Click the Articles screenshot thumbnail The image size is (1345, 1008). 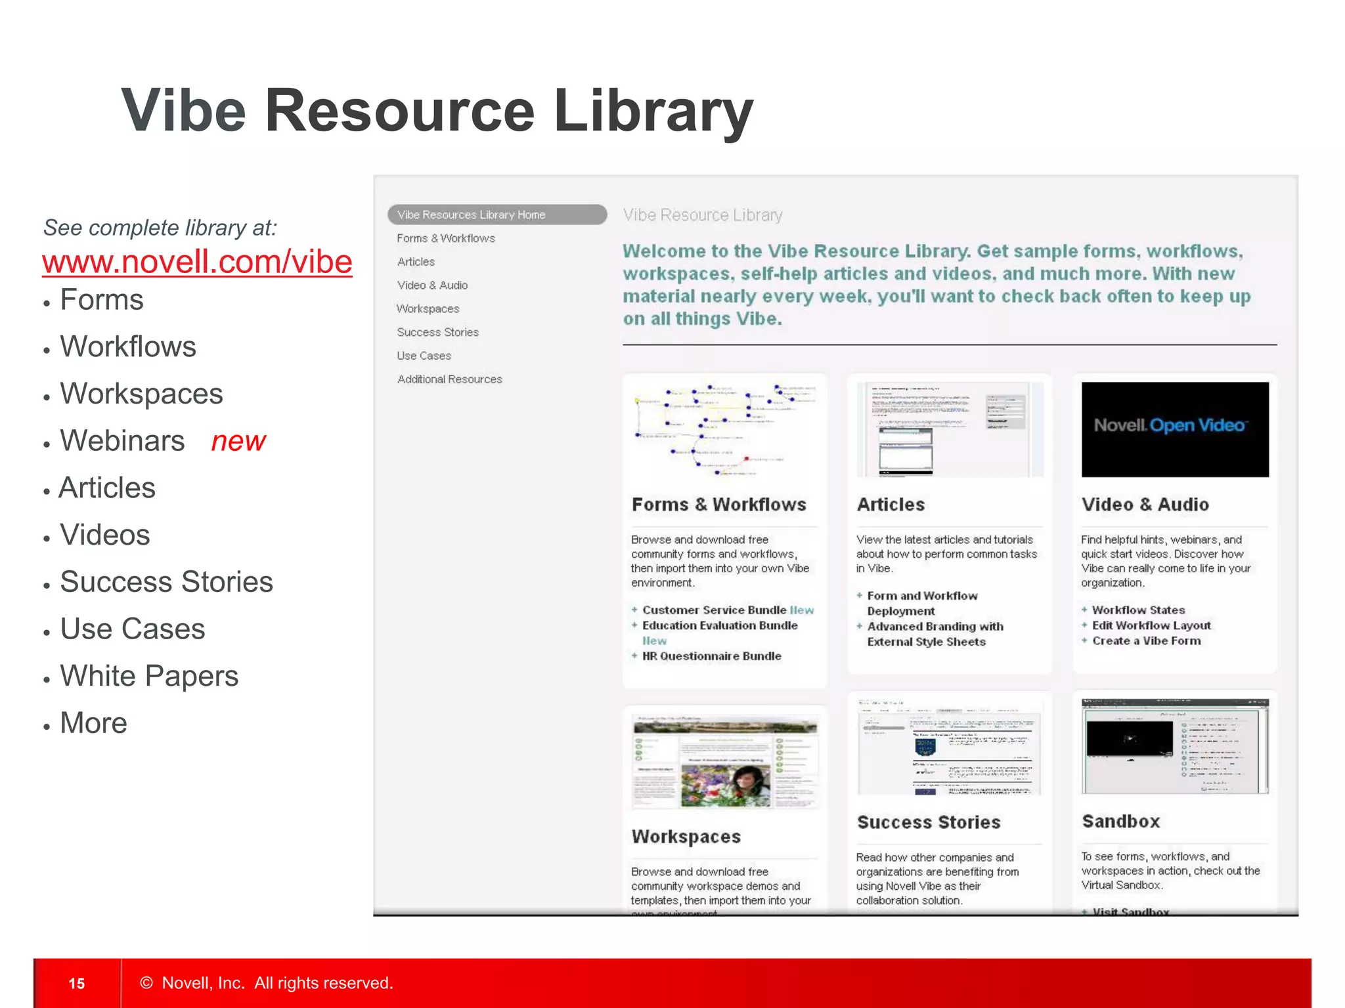click(x=950, y=429)
